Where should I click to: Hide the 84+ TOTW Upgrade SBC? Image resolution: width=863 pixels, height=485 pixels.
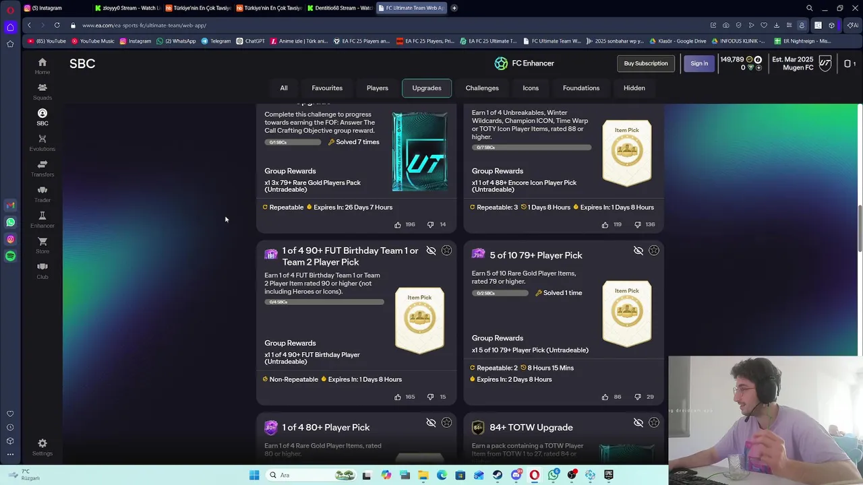click(x=638, y=422)
